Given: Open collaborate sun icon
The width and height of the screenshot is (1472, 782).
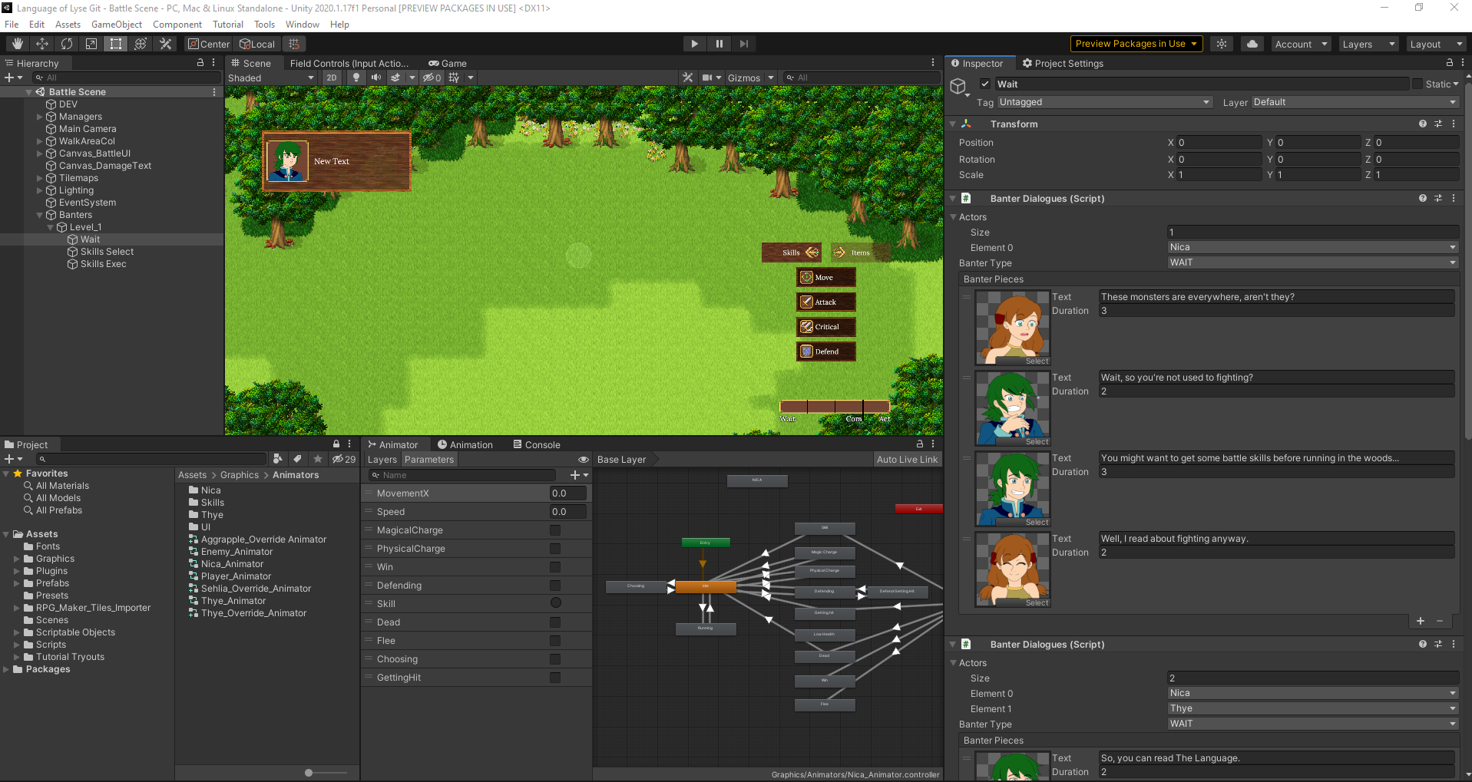Looking at the screenshot, I should click(1222, 44).
